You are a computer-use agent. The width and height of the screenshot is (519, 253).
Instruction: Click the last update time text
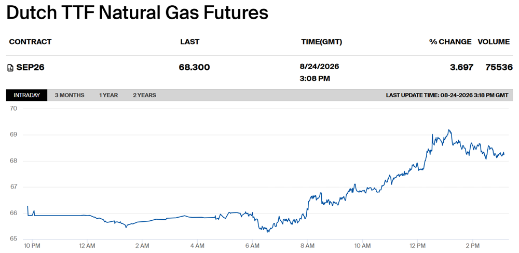[x=447, y=96]
